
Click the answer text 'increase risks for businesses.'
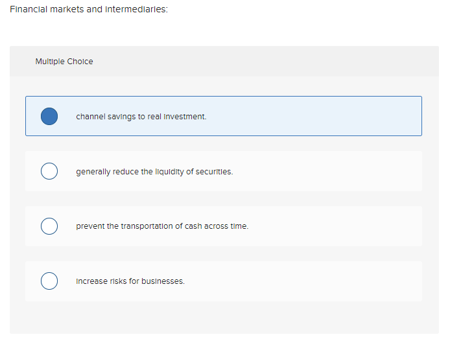coord(130,281)
